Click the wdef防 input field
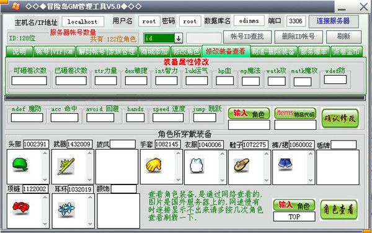This screenshot has width=372, height=233. click(335, 80)
